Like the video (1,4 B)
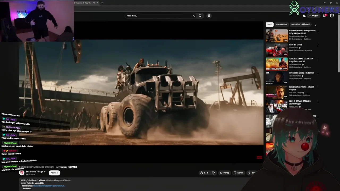 pyautogui.click(x=204, y=173)
